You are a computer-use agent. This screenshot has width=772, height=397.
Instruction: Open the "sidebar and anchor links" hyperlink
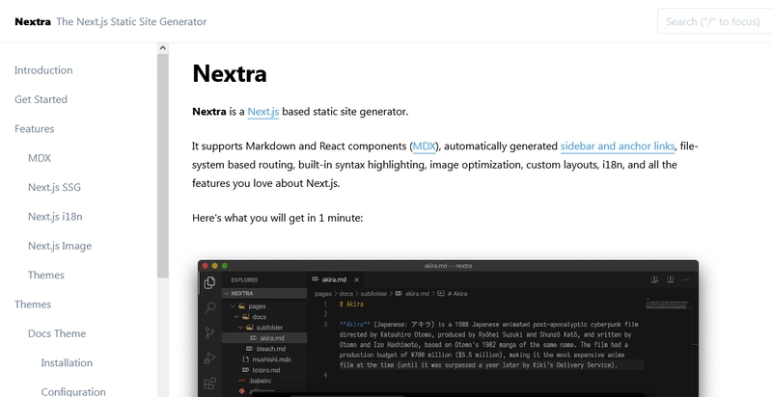point(618,146)
